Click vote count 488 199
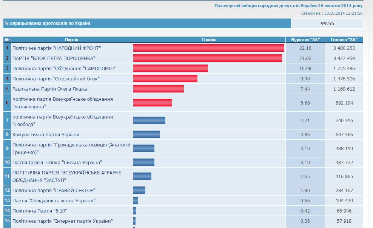The width and height of the screenshot is (373, 228). pyautogui.click(x=344, y=149)
